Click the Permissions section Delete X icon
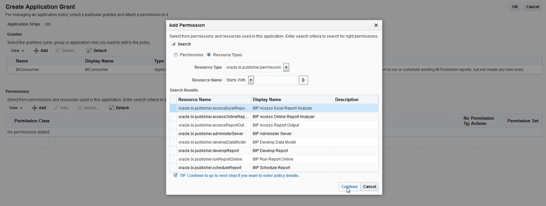 click(x=80, y=108)
